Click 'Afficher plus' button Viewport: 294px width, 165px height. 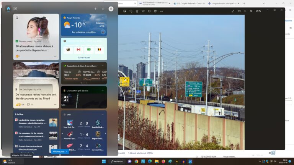click(60, 152)
